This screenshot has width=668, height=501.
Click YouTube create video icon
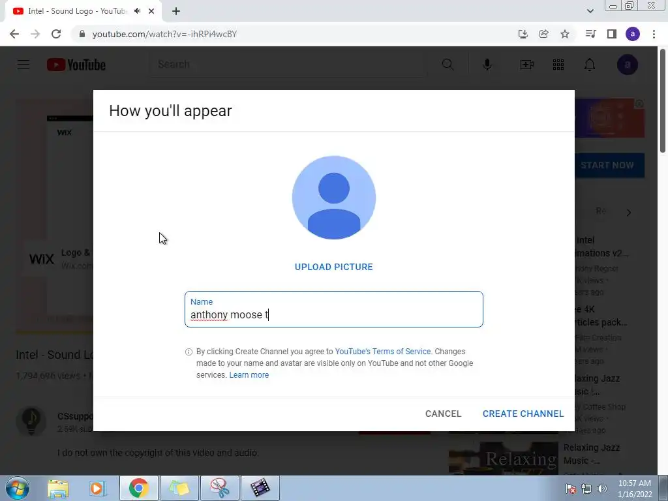(527, 65)
